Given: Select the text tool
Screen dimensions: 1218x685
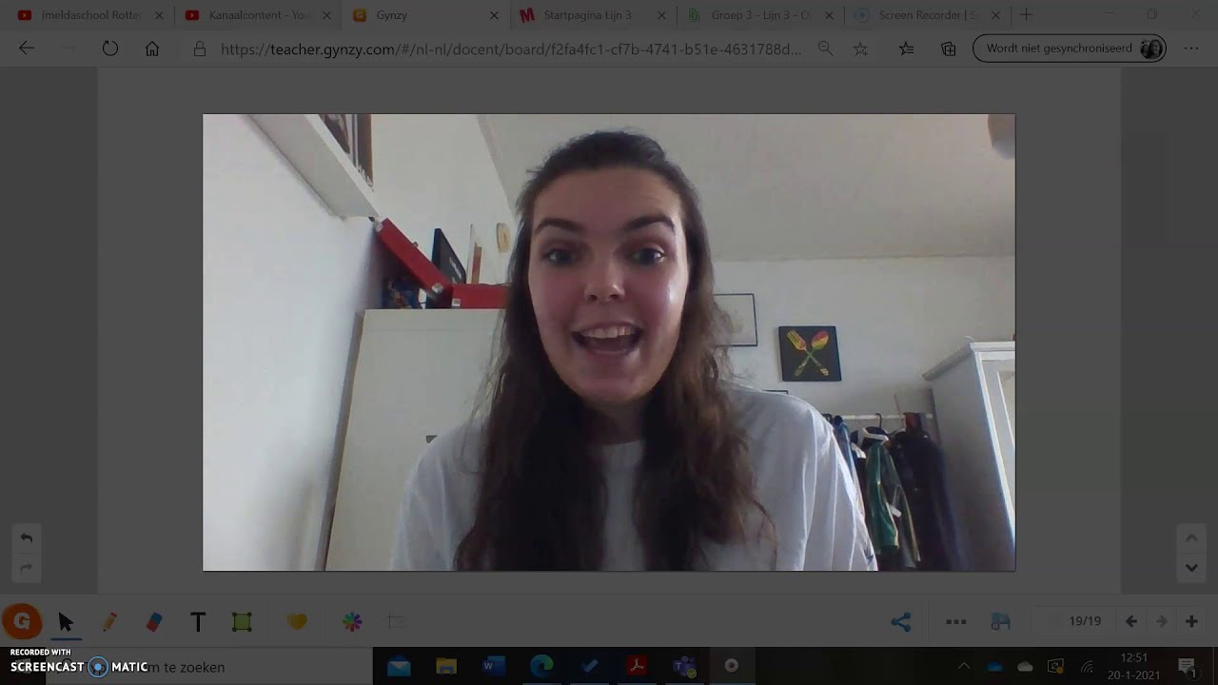Looking at the screenshot, I should pos(198,622).
